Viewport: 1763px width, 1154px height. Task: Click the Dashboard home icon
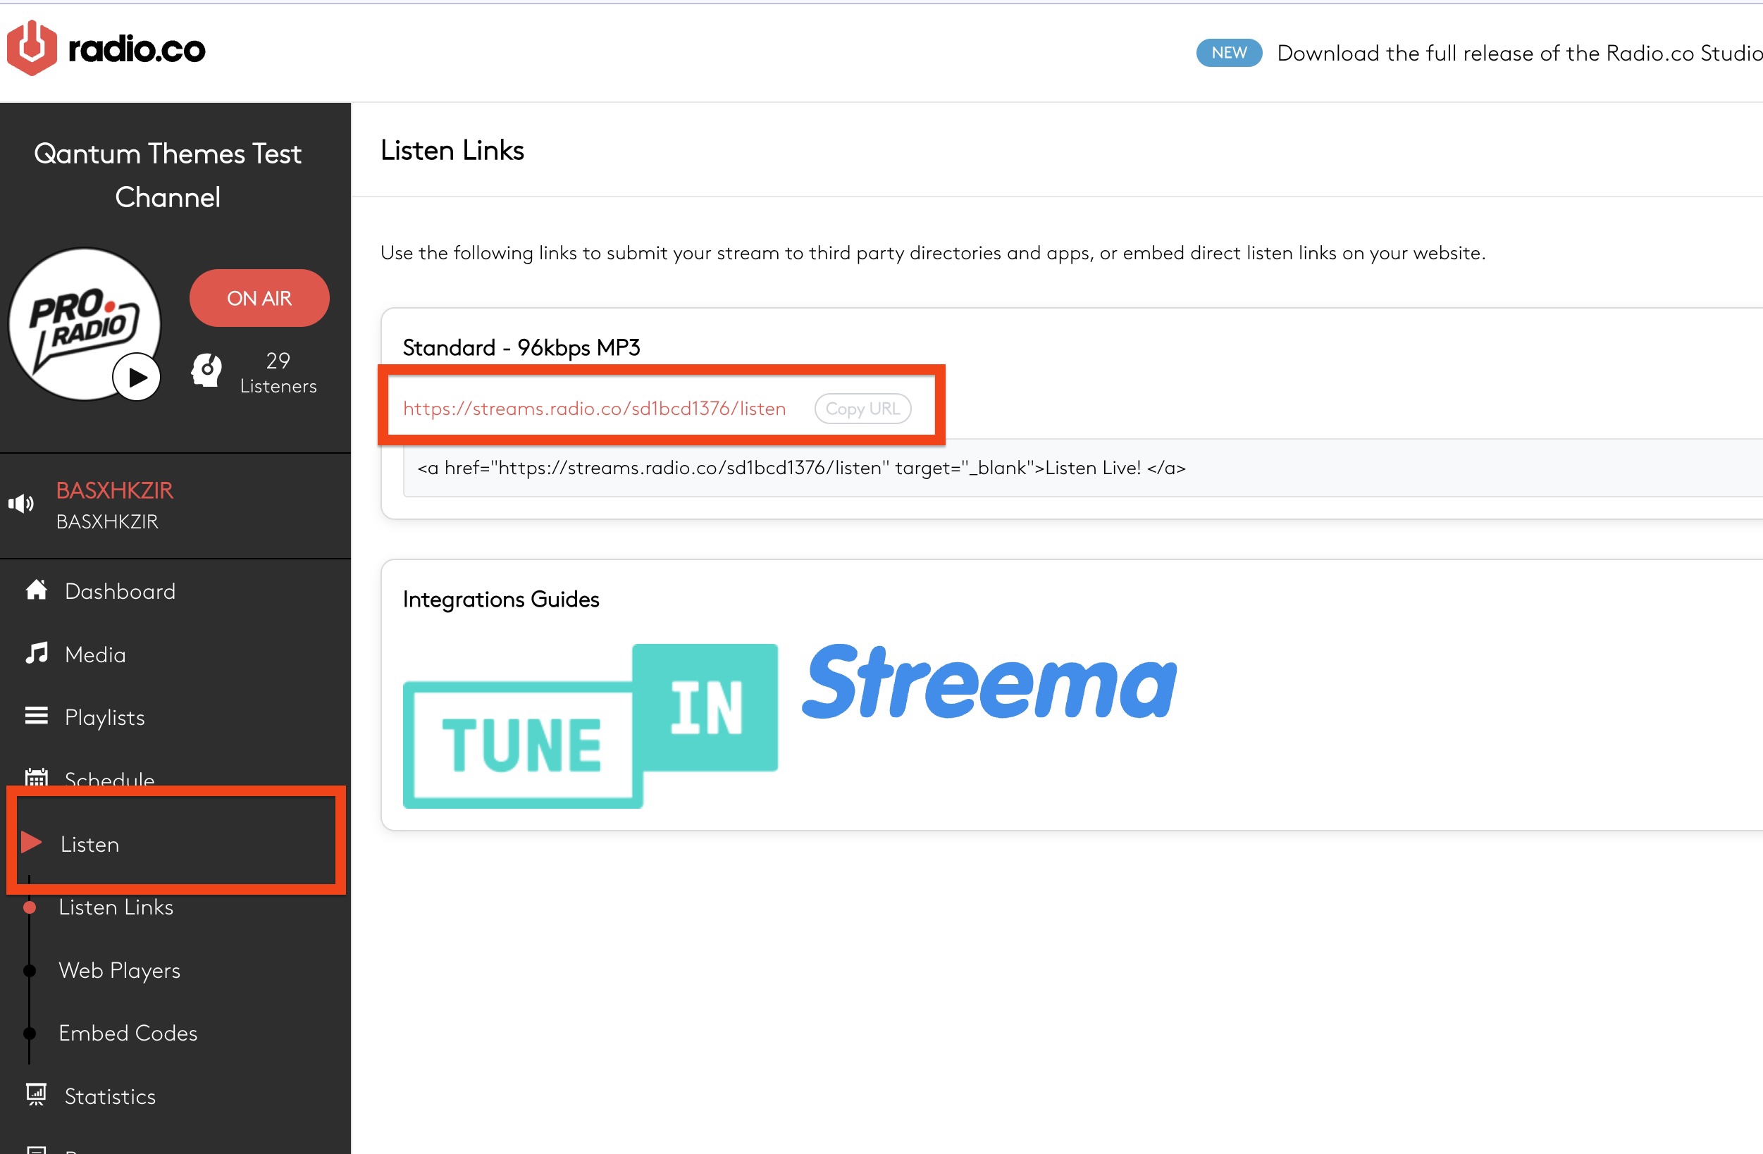coord(37,590)
